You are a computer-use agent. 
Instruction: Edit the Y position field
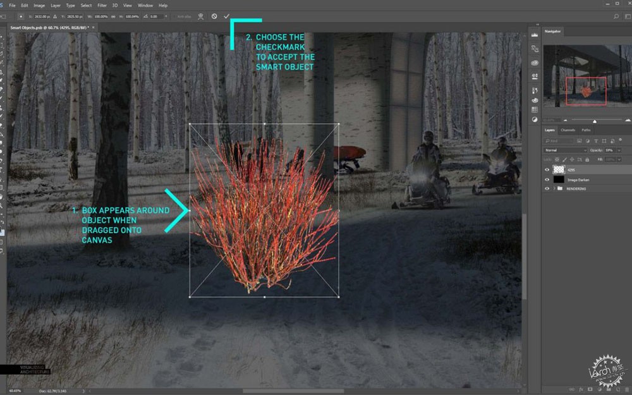point(75,16)
